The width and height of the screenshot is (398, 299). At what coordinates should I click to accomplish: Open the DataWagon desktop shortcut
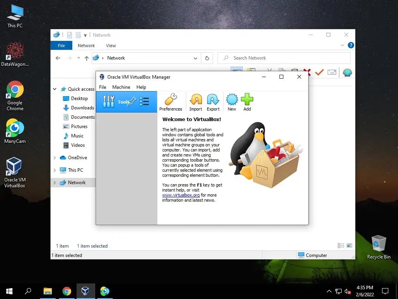(x=15, y=54)
